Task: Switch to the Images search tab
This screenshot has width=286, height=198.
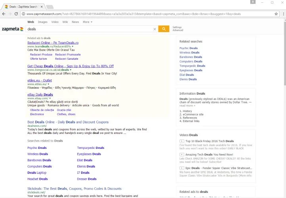Action: point(42,22)
